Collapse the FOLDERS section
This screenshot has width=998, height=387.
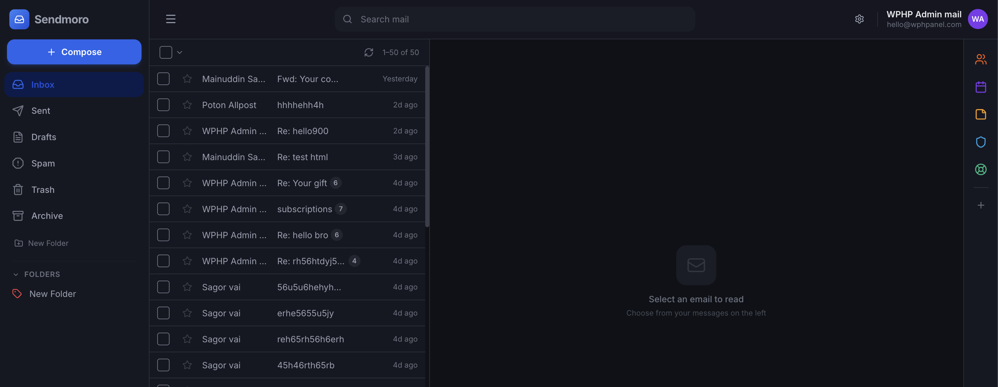[x=15, y=274]
